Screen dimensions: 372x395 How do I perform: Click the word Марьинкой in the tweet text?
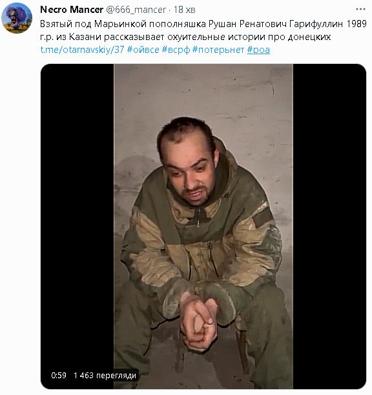[120, 24]
